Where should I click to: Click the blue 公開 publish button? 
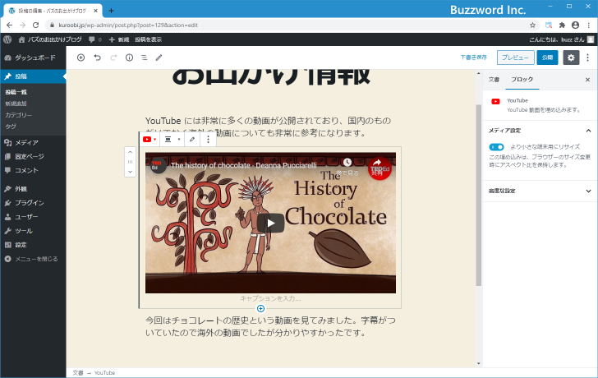[x=547, y=58]
